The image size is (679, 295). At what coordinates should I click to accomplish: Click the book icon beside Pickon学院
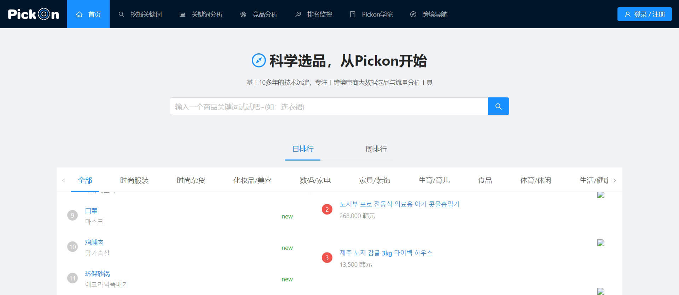[353, 14]
